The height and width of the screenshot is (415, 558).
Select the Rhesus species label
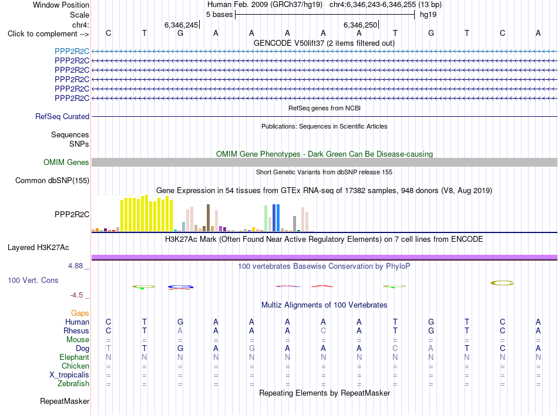point(76,330)
